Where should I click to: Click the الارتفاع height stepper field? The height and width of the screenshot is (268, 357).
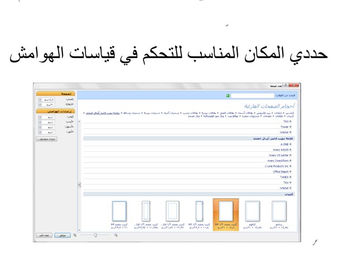pos(47,104)
